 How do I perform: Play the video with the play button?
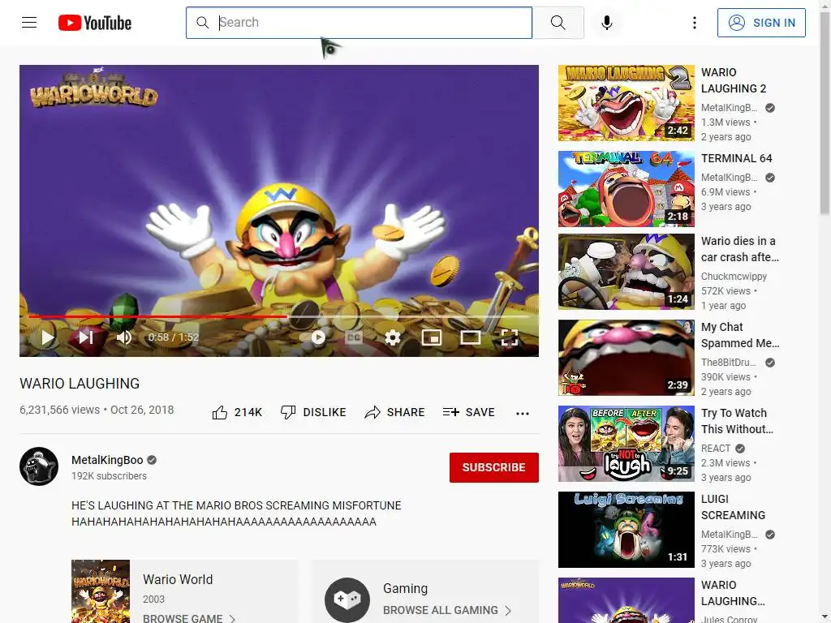[x=47, y=337]
